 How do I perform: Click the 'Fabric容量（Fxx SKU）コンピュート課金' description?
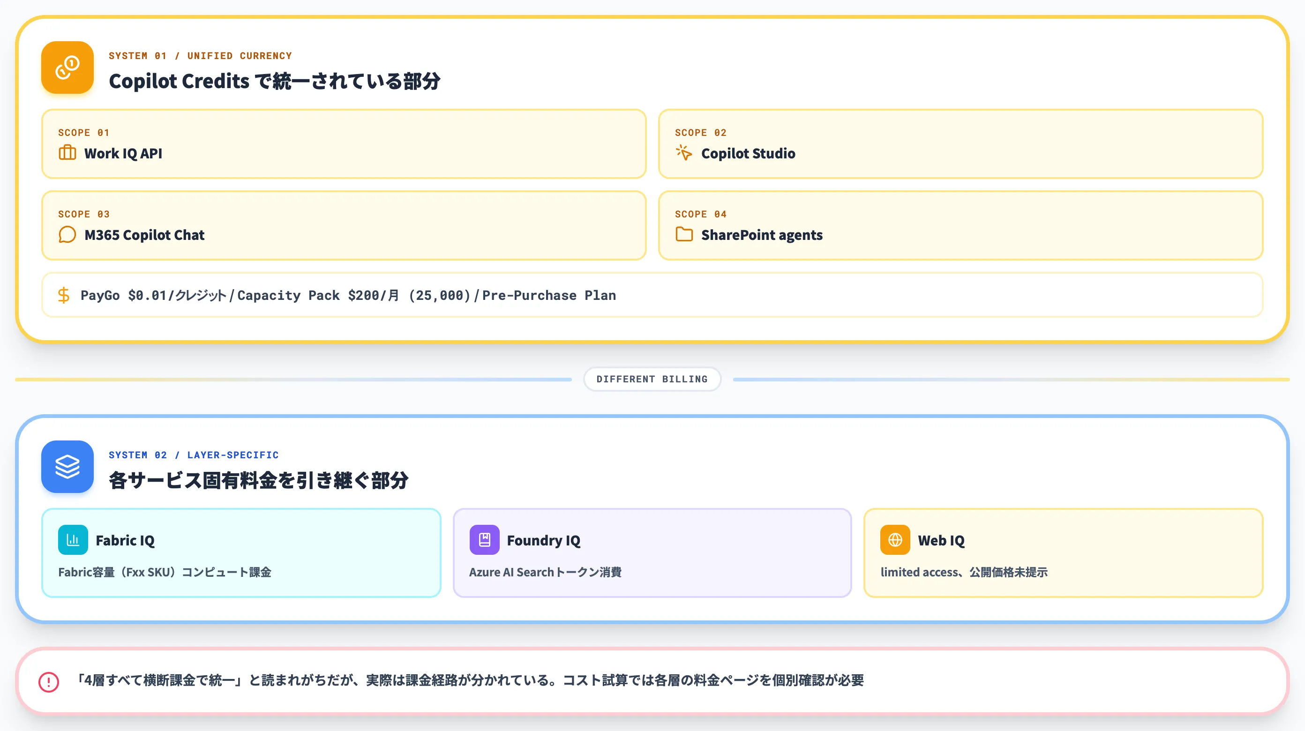pos(165,572)
